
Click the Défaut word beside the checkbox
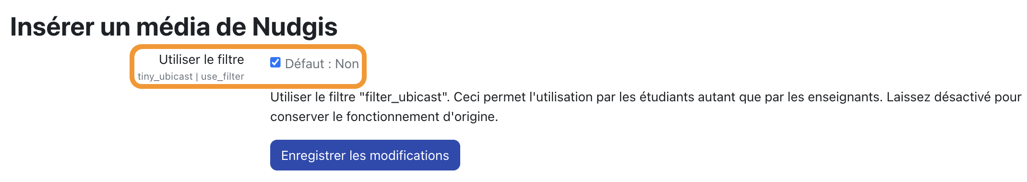(305, 64)
